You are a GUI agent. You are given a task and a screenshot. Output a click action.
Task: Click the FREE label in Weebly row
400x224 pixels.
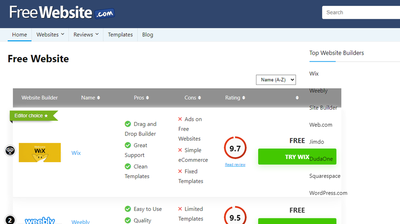point(297,210)
